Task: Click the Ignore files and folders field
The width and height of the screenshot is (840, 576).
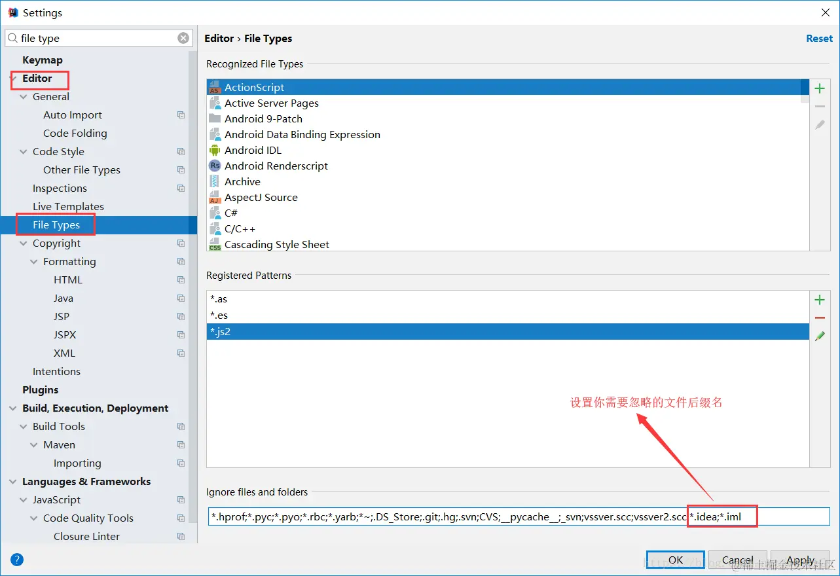Action: point(519,517)
